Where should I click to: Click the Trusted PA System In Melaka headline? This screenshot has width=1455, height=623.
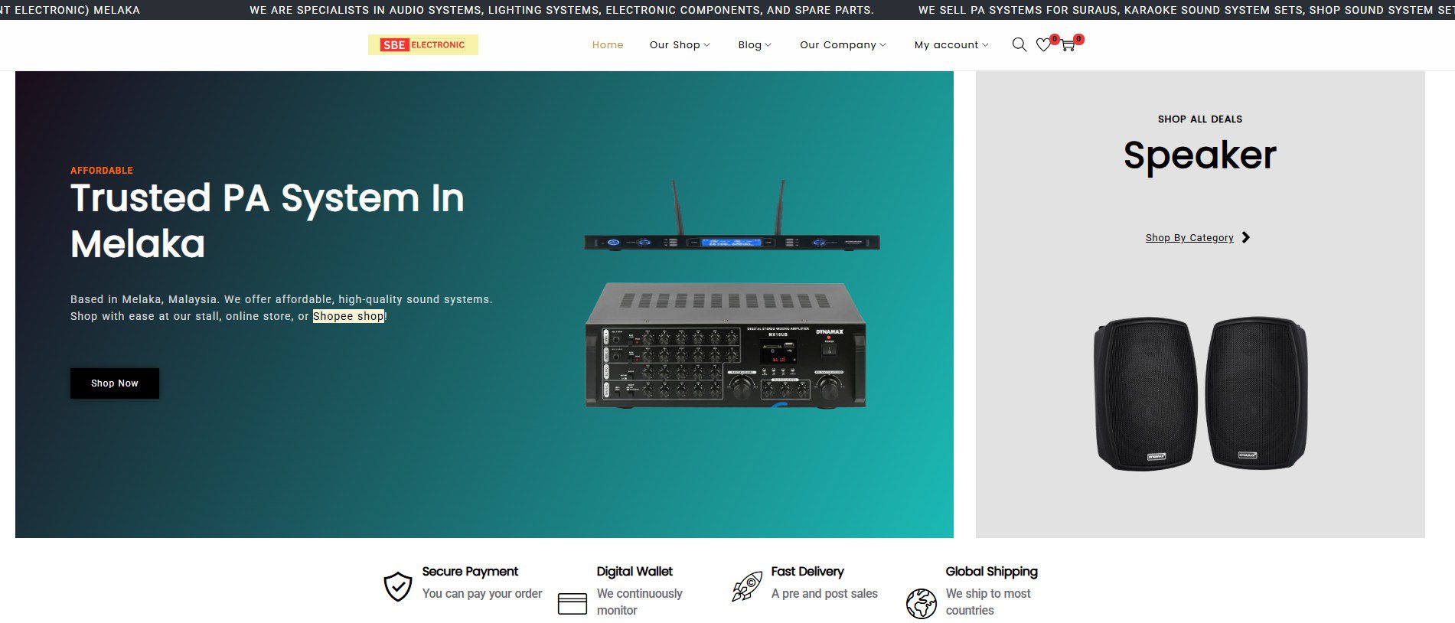267,221
